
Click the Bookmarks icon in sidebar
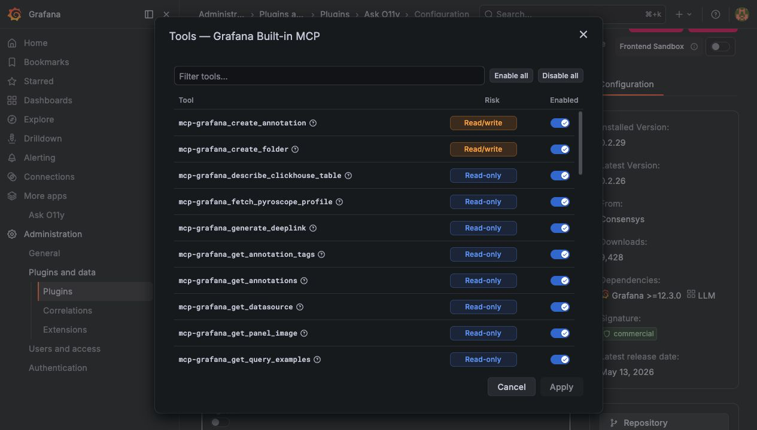click(12, 62)
